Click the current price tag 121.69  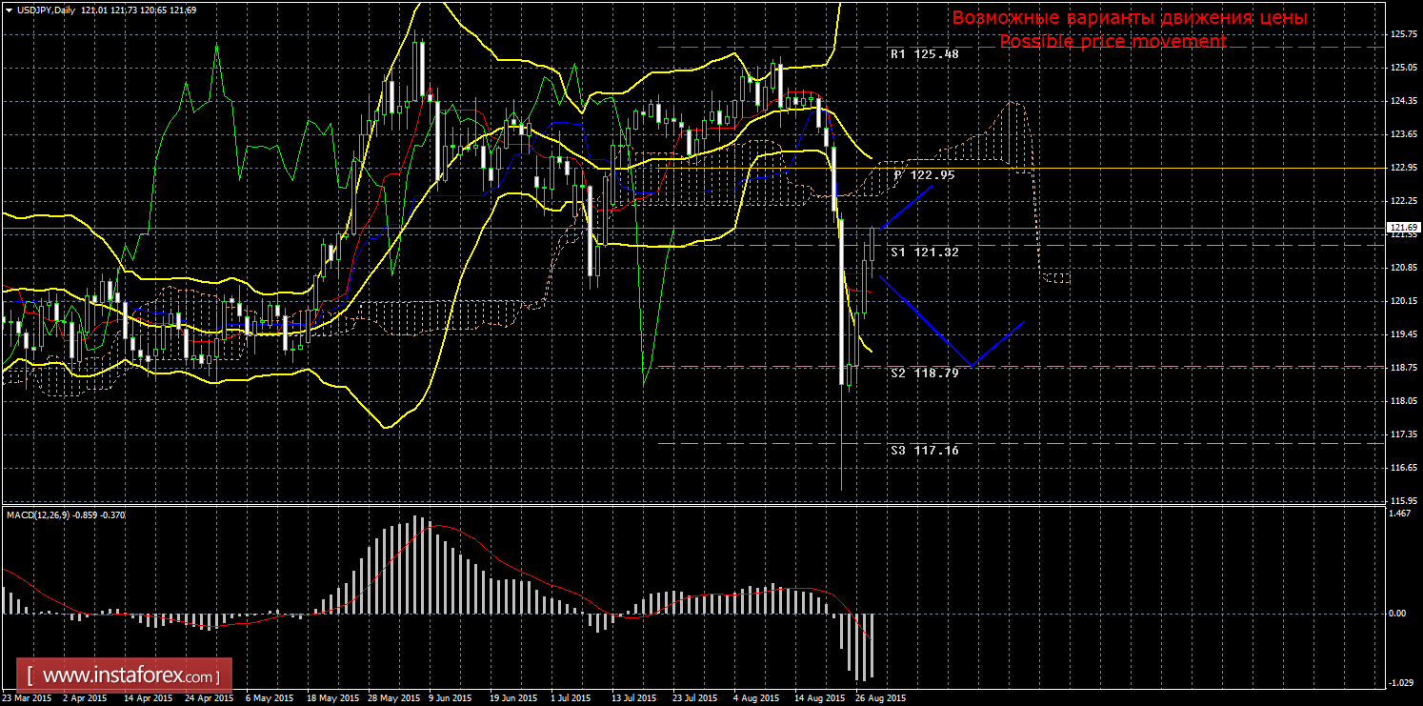tap(1405, 228)
